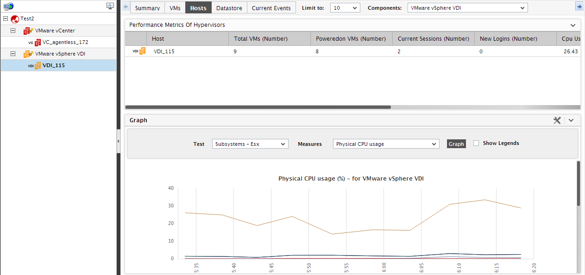Sort by the Current Sessions (Number) column
The height and width of the screenshot is (275, 585).
click(x=434, y=39)
